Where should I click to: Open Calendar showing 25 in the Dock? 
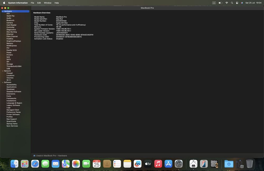point(97,164)
